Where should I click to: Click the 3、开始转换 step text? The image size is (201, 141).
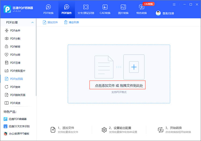[x=174, y=128]
